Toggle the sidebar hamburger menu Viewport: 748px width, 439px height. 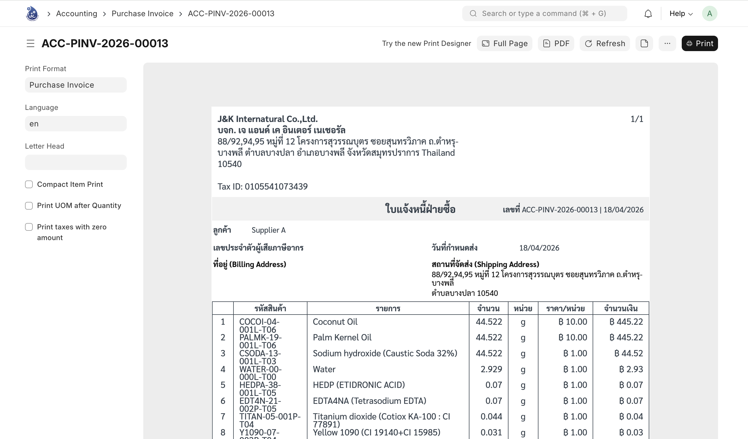30,44
